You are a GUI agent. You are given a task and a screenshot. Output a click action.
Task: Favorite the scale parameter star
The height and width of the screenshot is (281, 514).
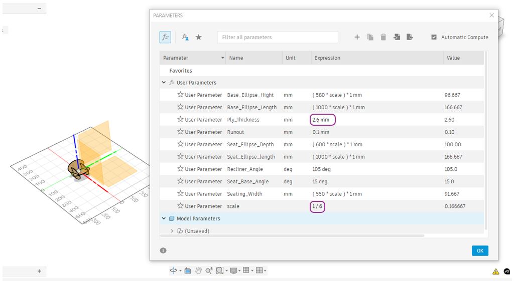[180, 206]
